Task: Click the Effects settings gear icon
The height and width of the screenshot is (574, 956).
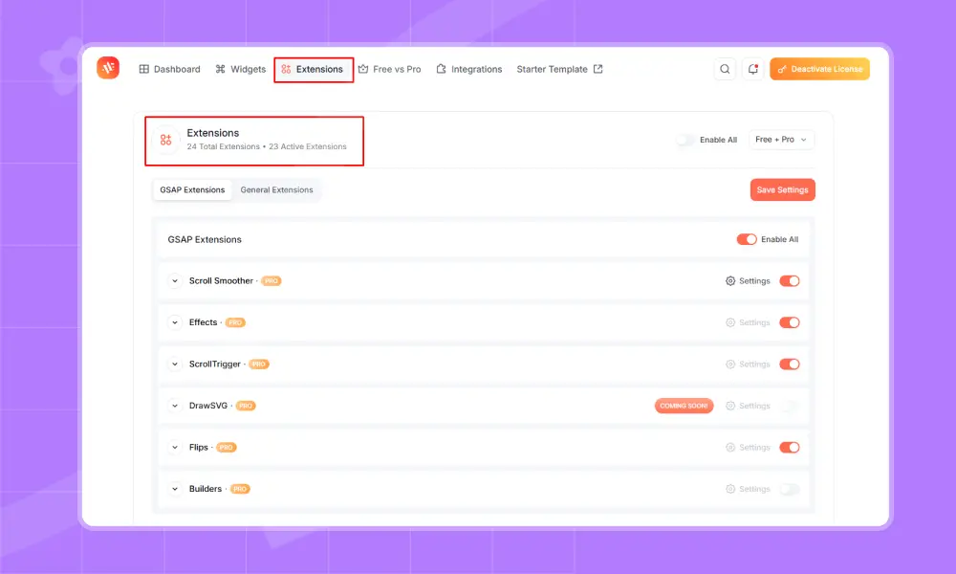Action: (730, 322)
